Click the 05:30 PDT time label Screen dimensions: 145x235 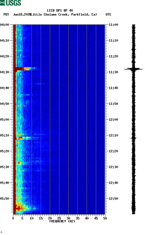pos(4,167)
